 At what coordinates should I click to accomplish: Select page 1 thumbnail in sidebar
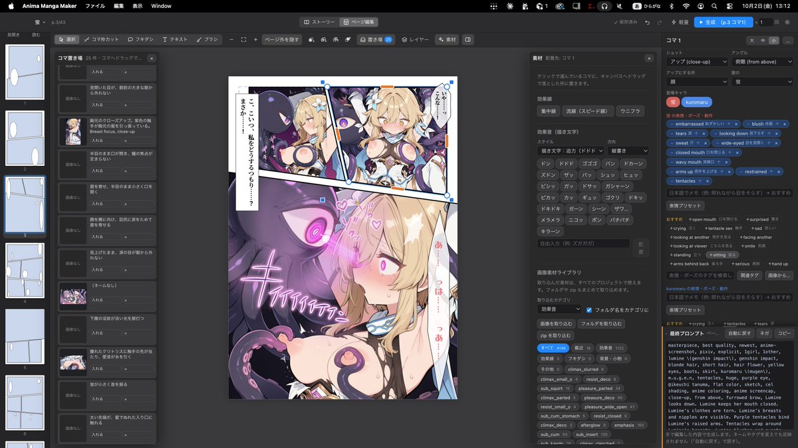pos(25,72)
